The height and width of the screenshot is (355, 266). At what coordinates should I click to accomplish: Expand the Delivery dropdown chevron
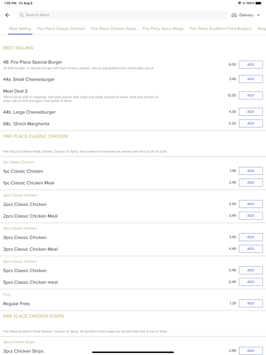pos(258,15)
